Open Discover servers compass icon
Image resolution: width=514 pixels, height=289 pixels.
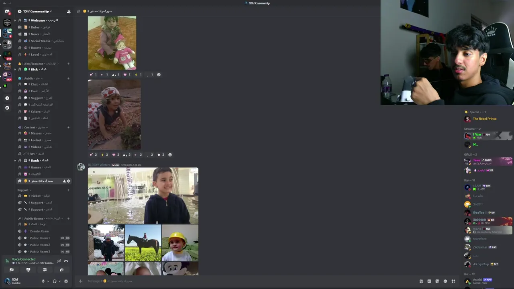pos(7,108)
